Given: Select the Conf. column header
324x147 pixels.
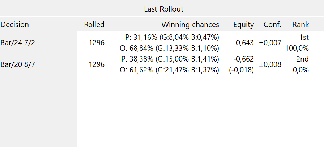Looking at the screenshot, I should point(272,25).
